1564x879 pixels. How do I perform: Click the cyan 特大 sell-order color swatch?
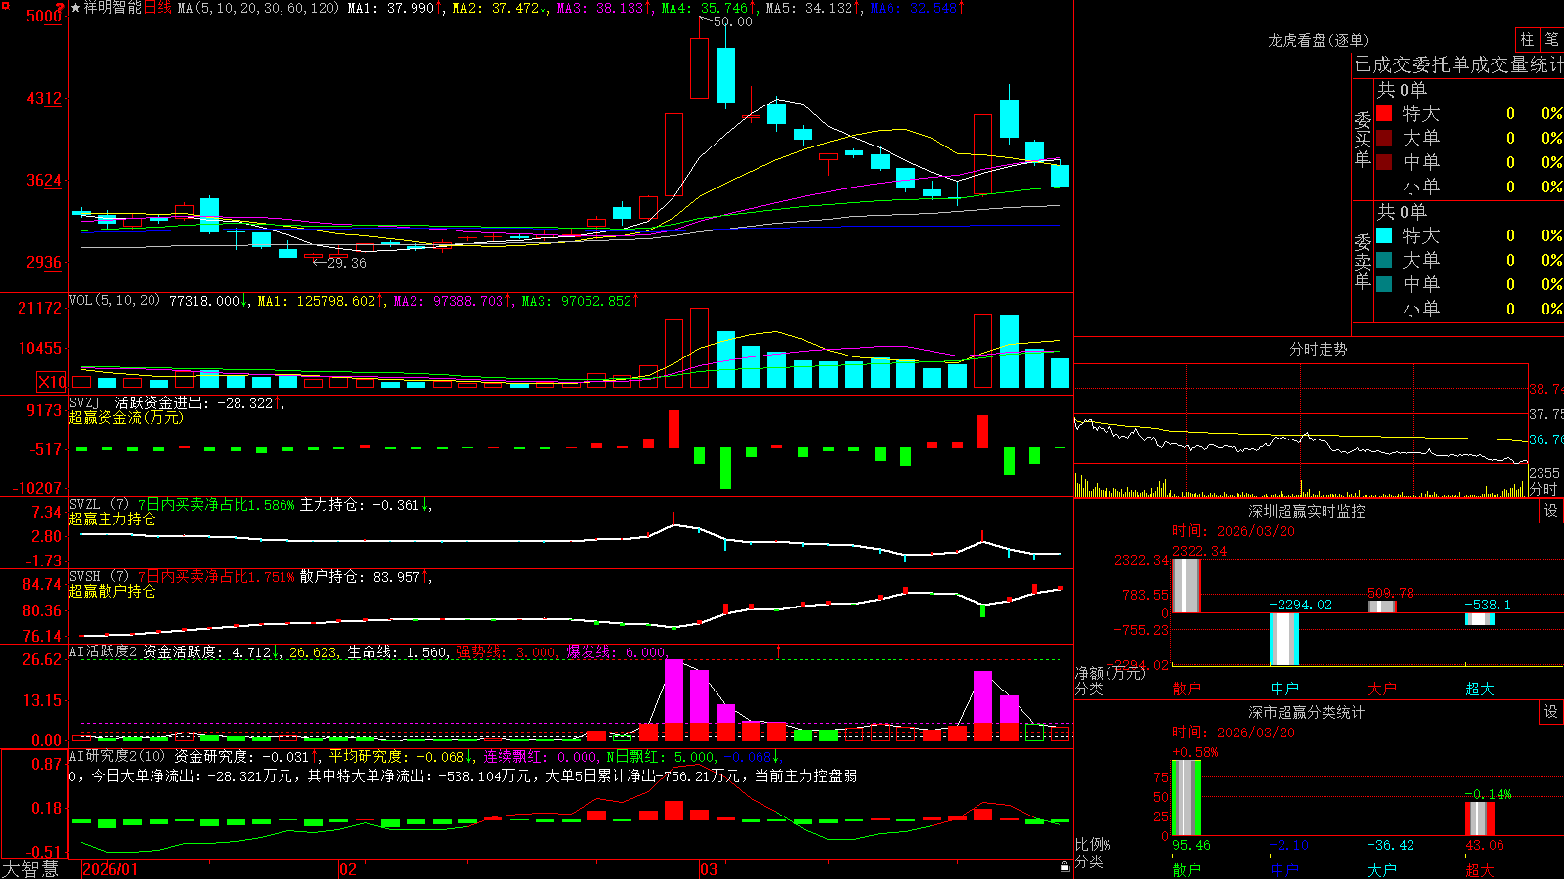click(1384, 235)
